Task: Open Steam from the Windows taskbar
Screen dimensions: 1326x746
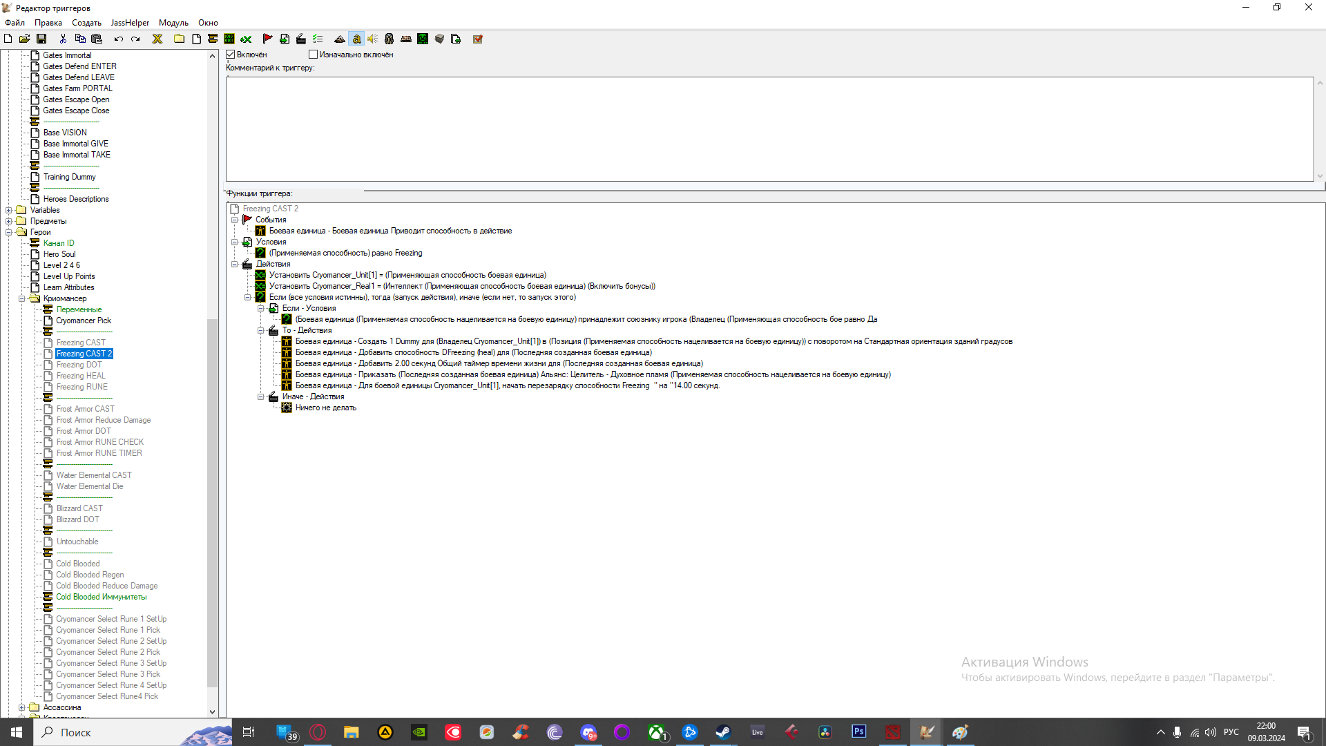Action: coord(723,732)
